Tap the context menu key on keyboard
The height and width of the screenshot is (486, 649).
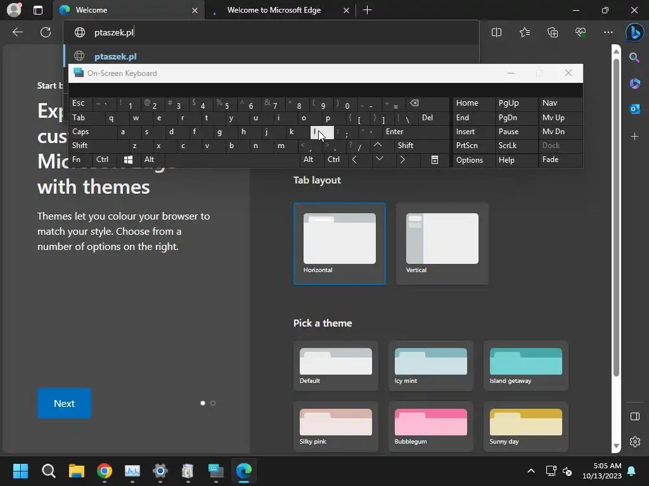coord(435,159)
